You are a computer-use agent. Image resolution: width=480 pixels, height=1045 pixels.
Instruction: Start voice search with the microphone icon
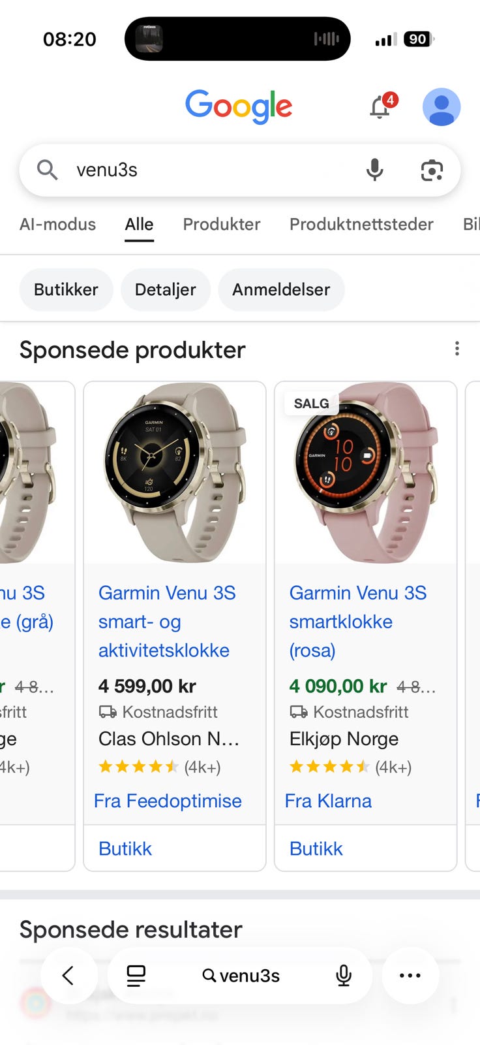point(374,170)
